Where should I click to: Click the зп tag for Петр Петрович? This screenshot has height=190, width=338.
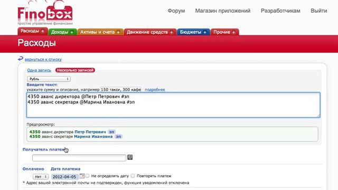click(111, 132)
